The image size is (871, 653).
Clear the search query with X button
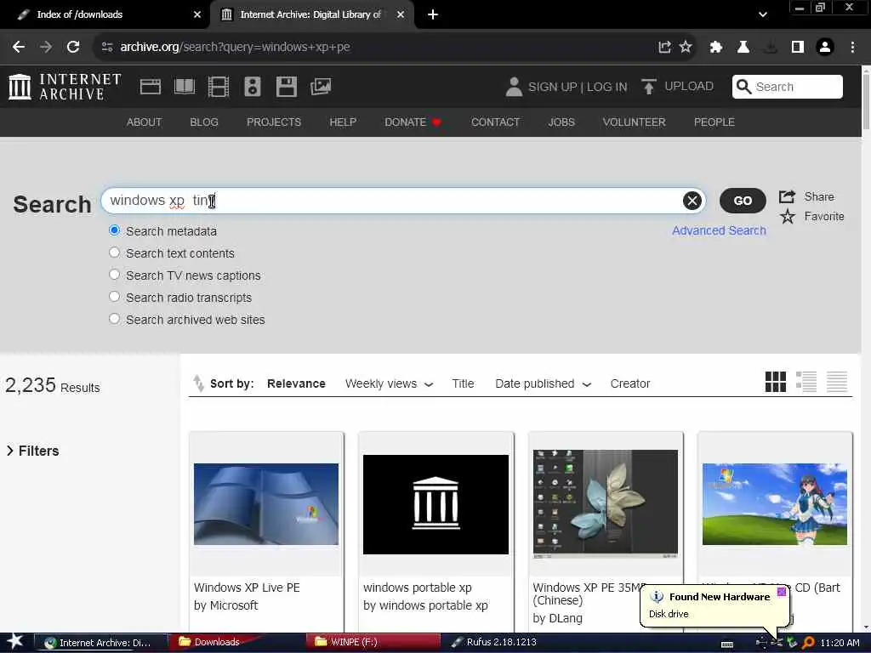tap(692, 201)
